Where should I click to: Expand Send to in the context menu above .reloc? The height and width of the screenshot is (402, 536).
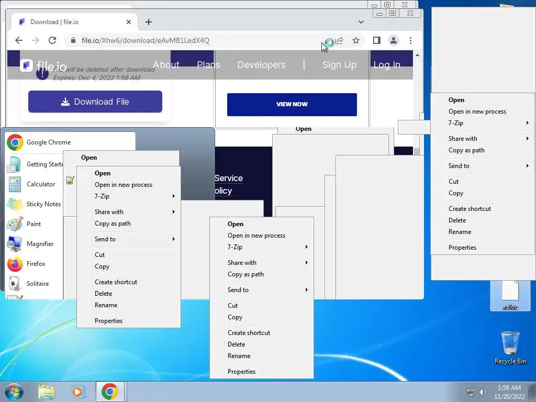coord(483,166)
